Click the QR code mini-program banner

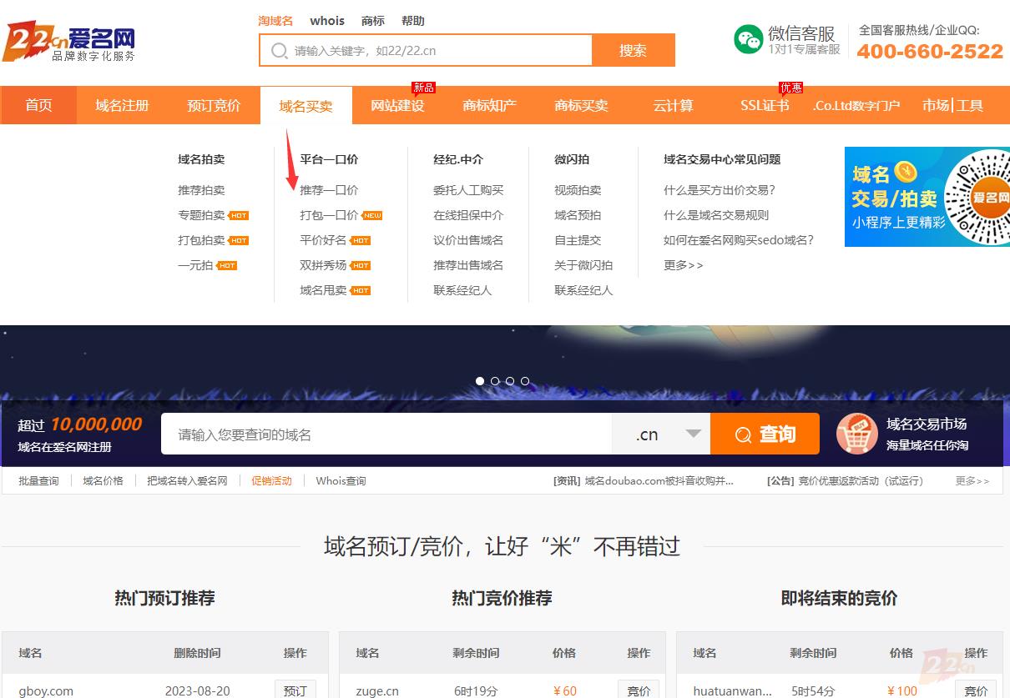pyautogui.click(x=927, y=197)
